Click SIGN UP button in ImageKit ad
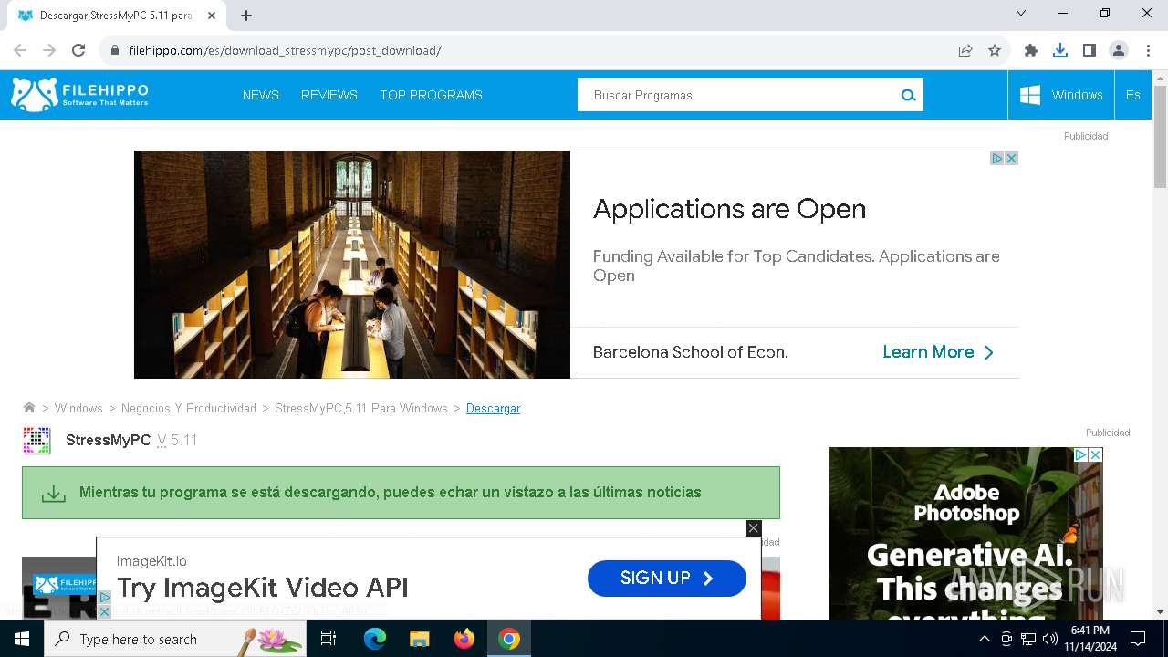 coord(667,579)
